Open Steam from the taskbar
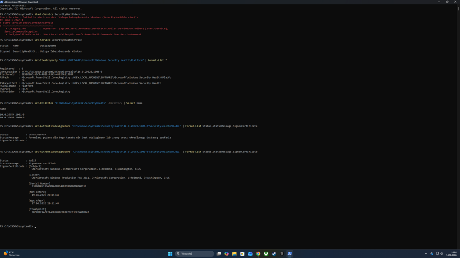This screenshot has height=258, width=460. [x=274, y=253]
